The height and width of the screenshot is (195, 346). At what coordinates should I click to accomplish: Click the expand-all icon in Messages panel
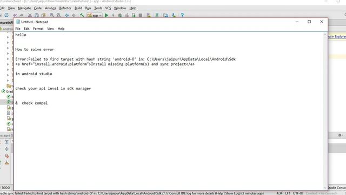tap(7, 142)
